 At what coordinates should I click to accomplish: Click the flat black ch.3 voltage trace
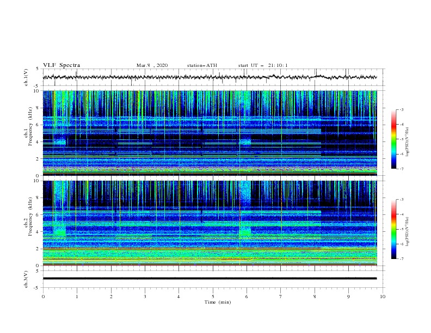click(210, 279)
